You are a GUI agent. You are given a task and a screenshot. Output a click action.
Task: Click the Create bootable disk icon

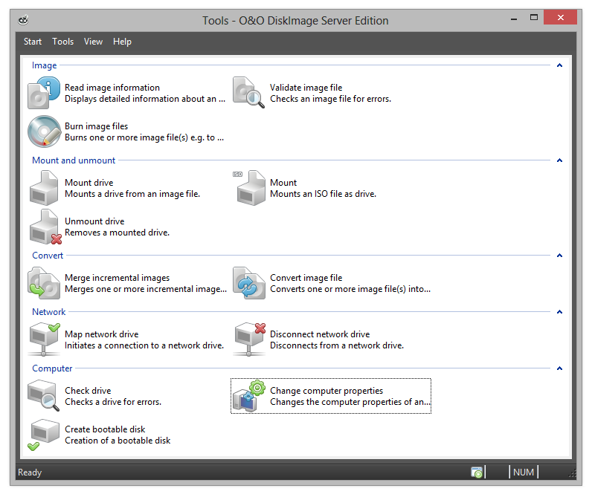coord(43,435)
